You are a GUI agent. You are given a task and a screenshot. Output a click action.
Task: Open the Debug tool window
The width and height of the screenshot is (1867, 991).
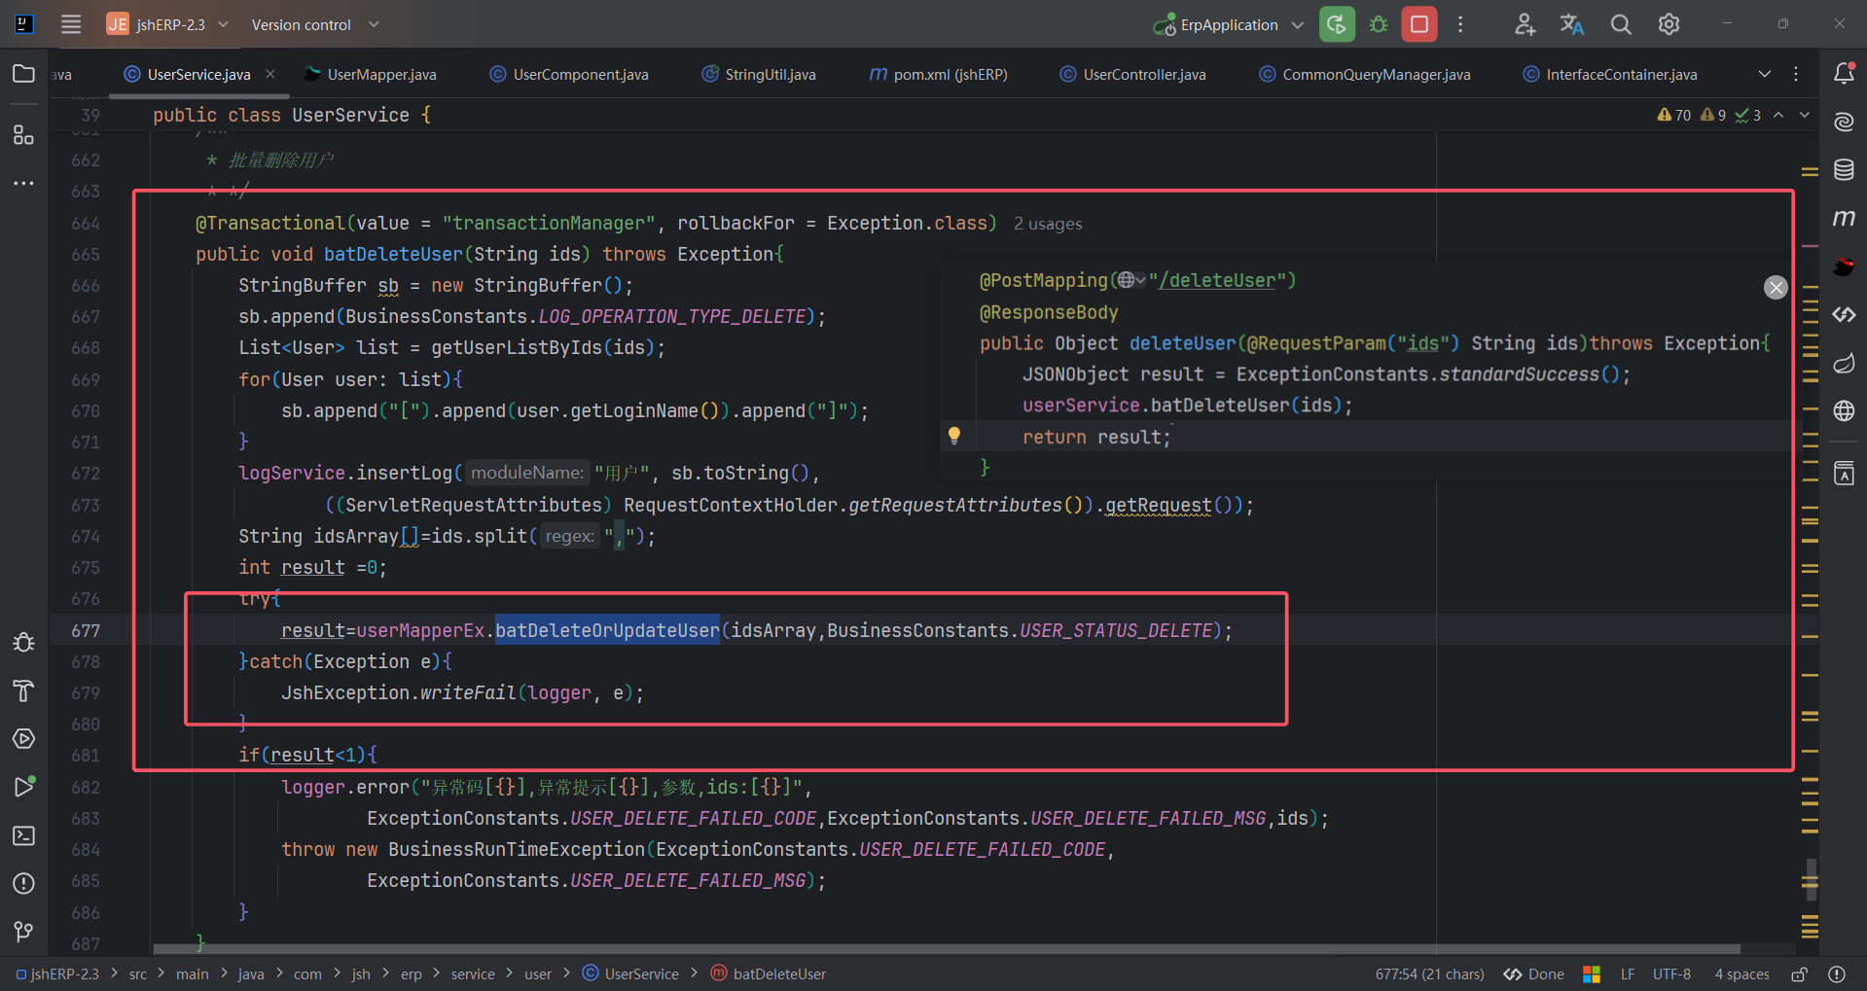pyautogui.click(x=23, y=643)
